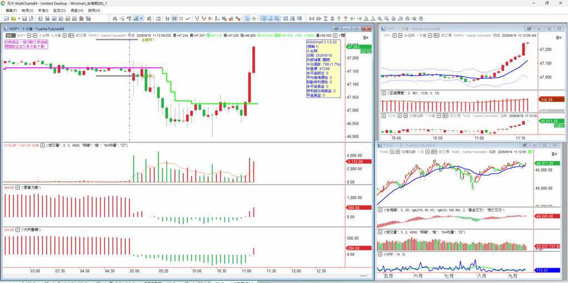Viewport: 568px width, 283px height.
Task: Click the zoom out magnifier icon
Action: click(387, 18)
